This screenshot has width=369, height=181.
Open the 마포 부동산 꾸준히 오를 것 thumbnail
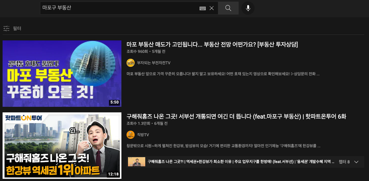62,73
